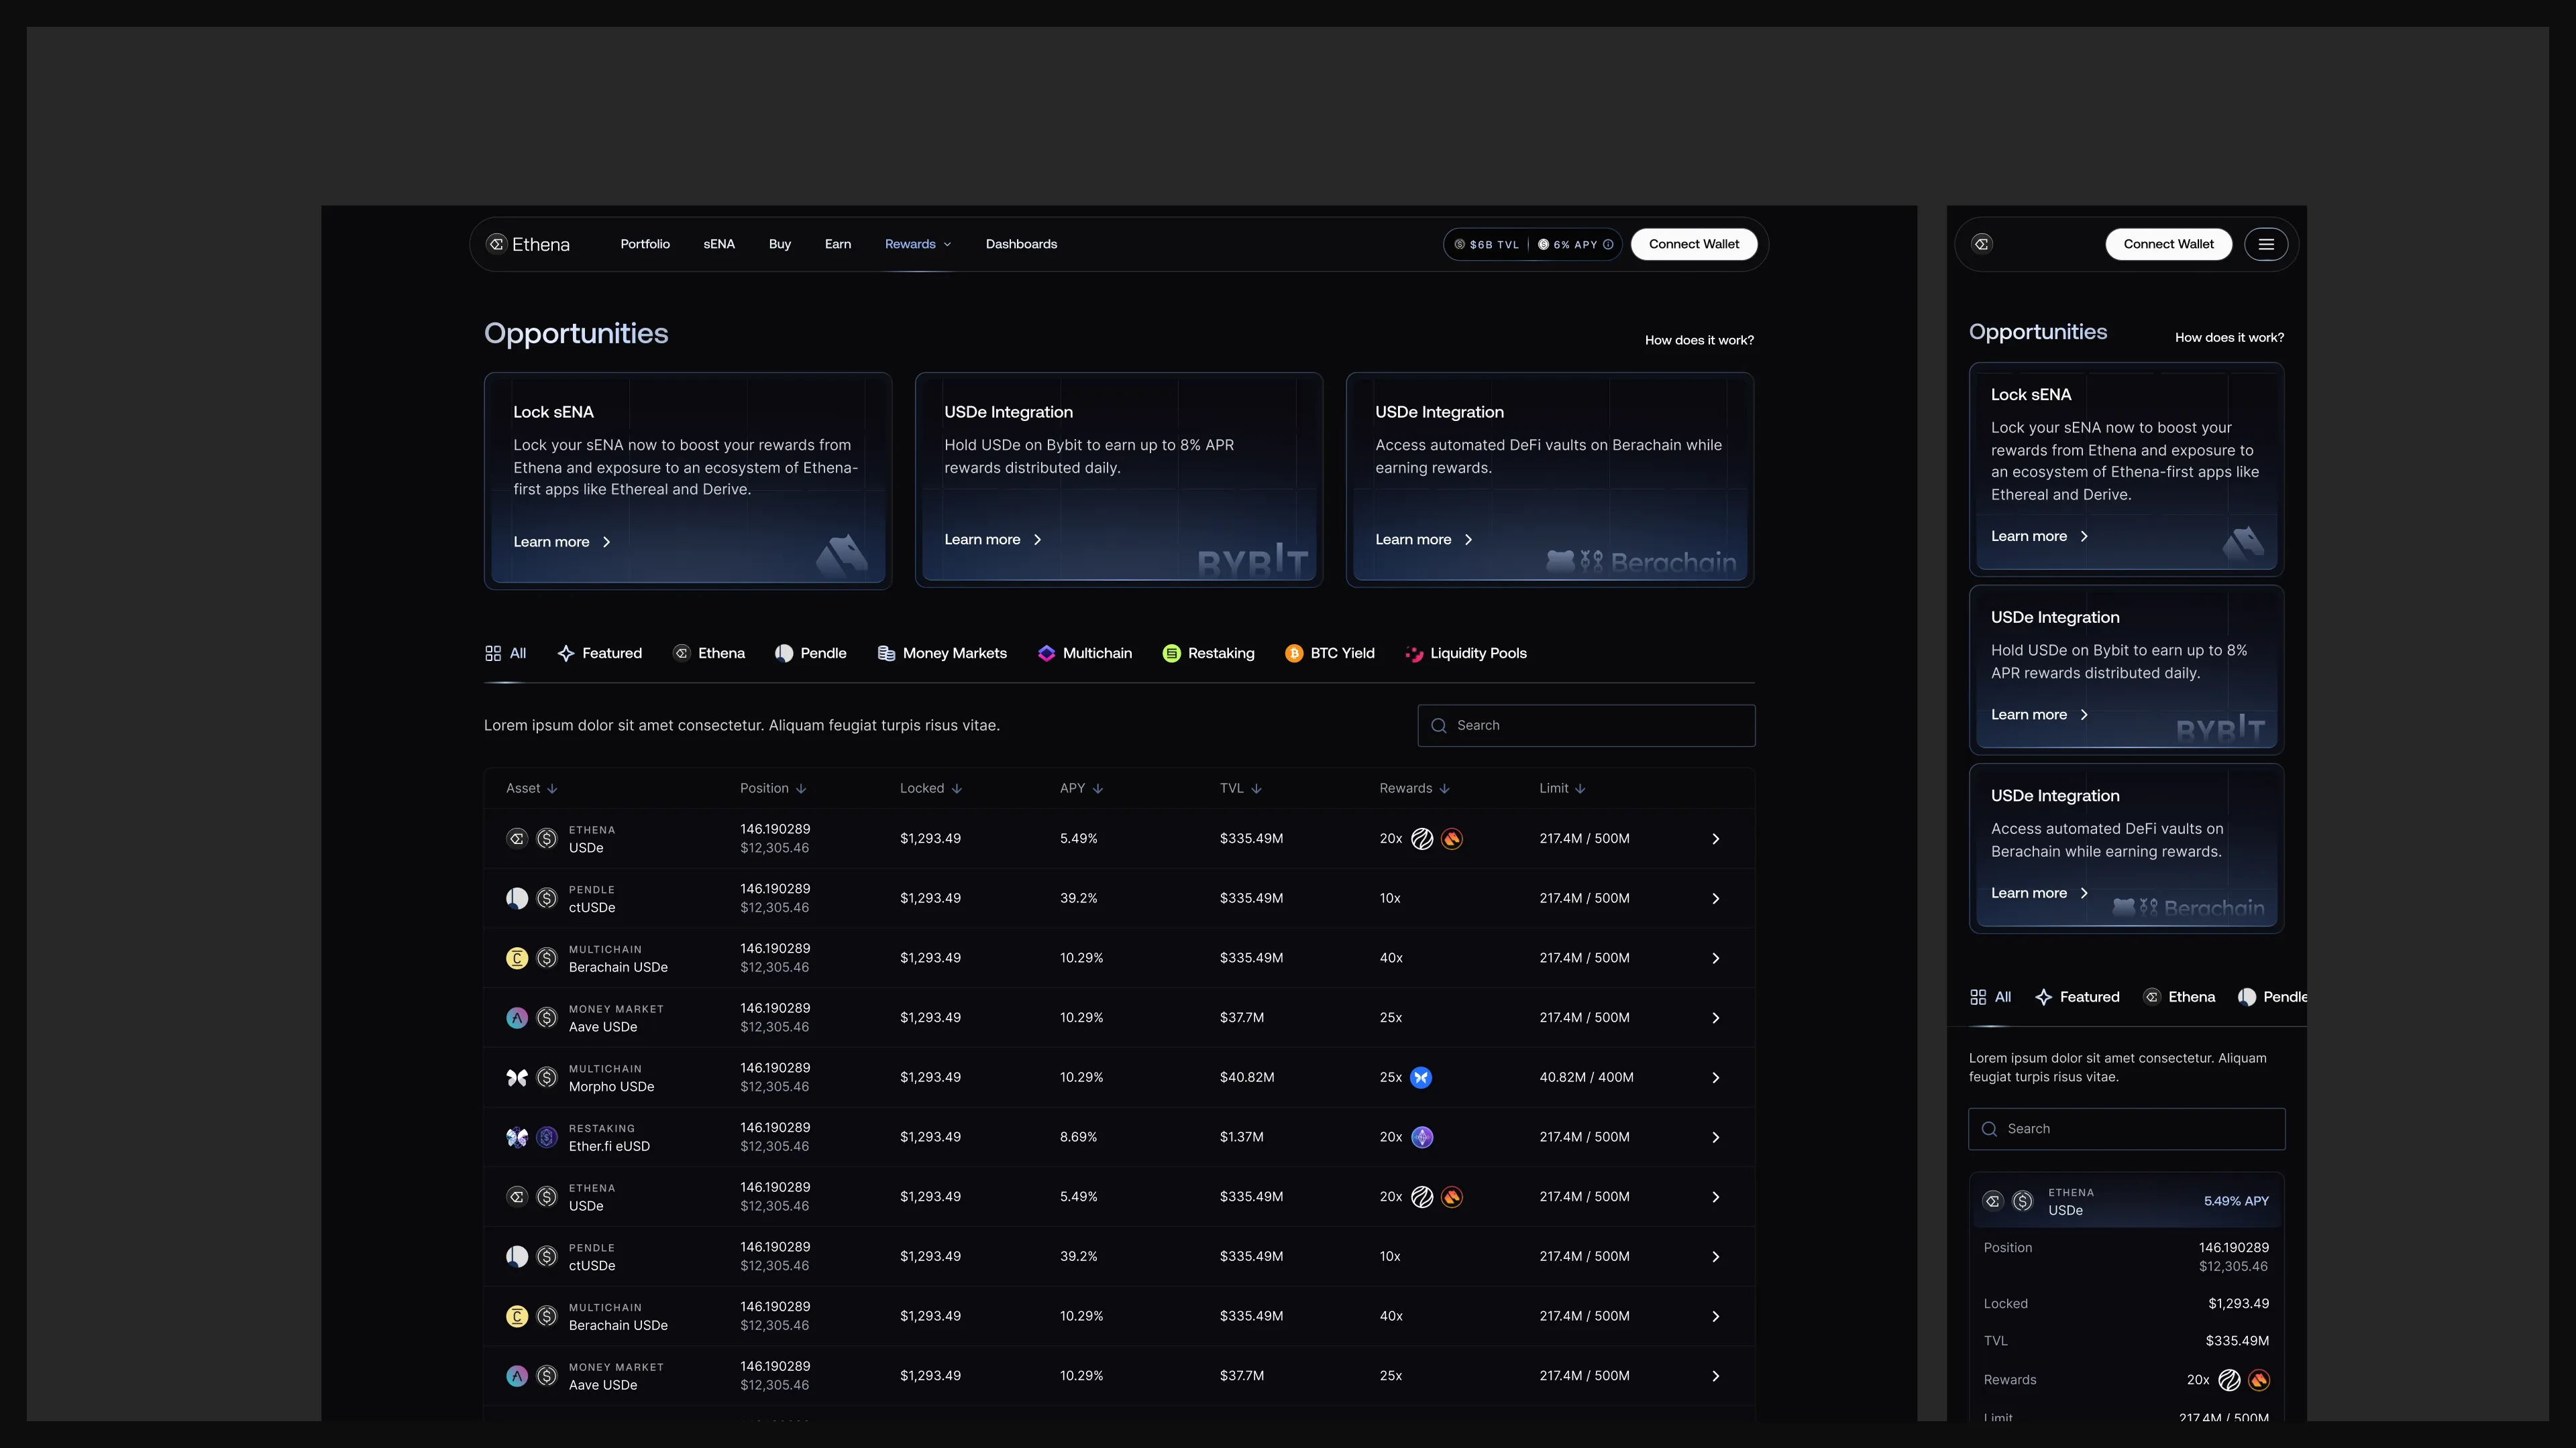Switch to the Pendle tab in the desktop layout
This screenshot has width=2576, height=1448.
pos(811,654)
